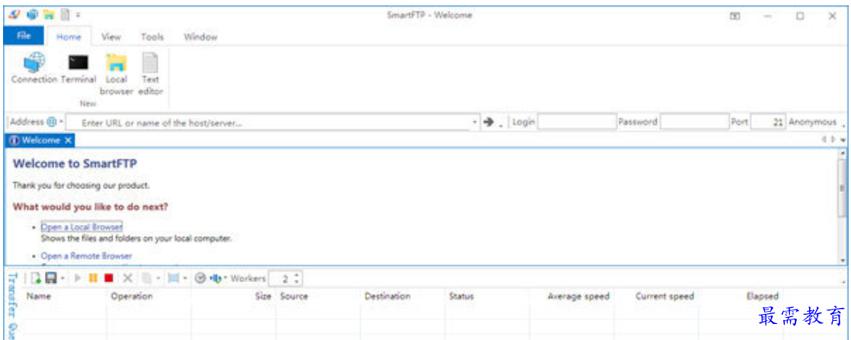851x340 pixels.
Task: Click the Login input field
Action: coord(577,122)
